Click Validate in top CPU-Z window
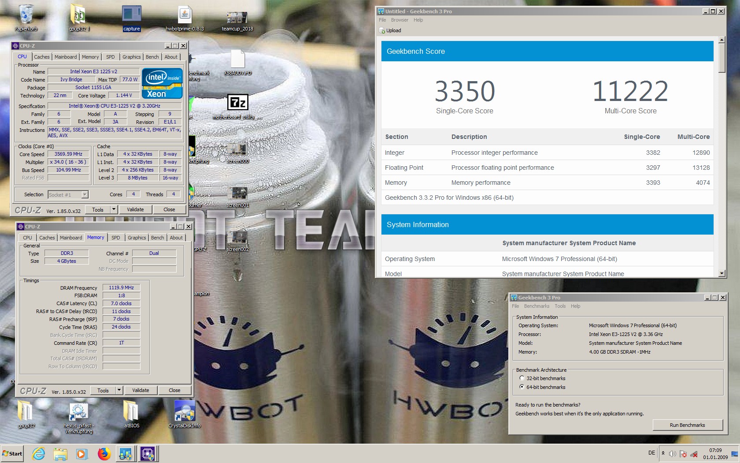Screen dimensions: 740x463 pos(135,209)
